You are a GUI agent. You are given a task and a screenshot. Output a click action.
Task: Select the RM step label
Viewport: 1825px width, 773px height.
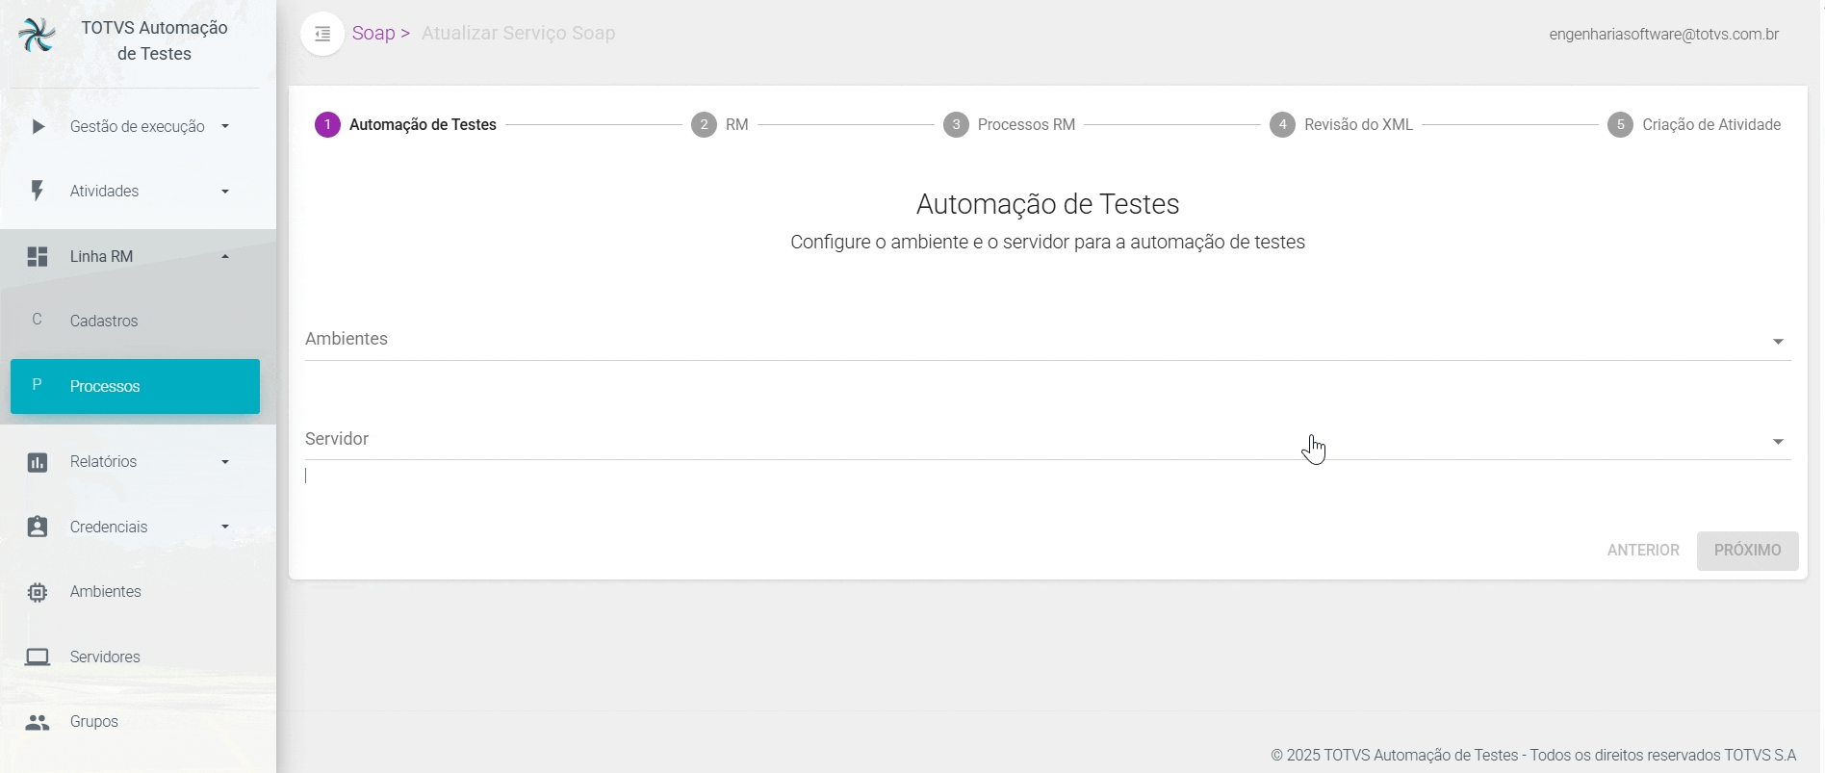[x=736, y=125]
